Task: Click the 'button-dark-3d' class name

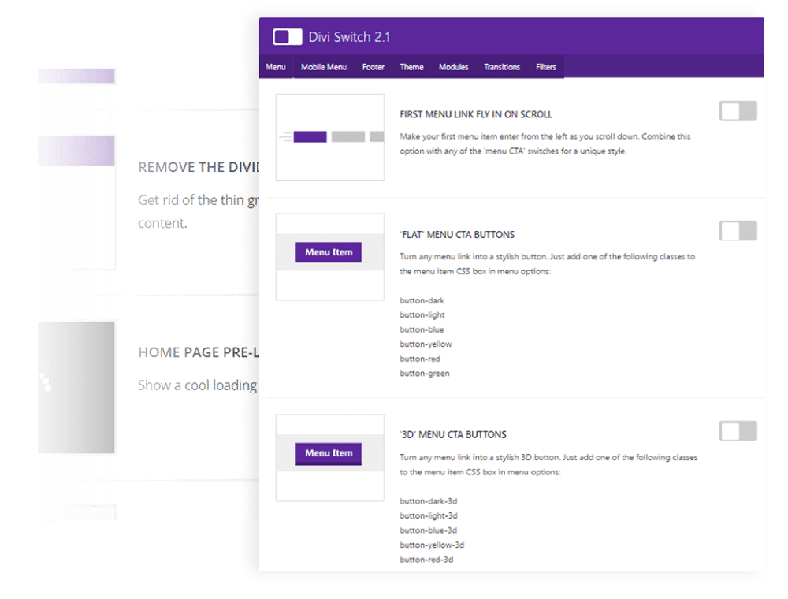Action: 428,501
